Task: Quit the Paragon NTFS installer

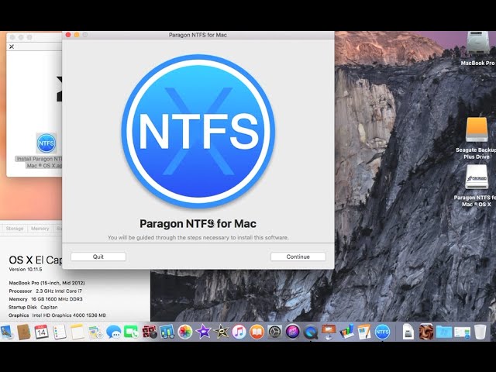Action: pos(98,257)
